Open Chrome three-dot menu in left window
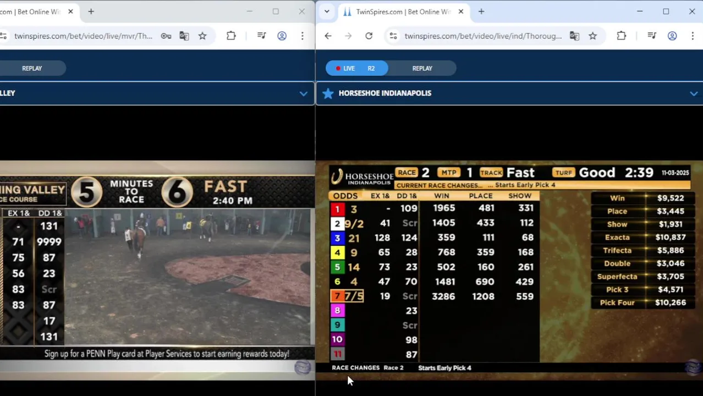 [302, 36]
